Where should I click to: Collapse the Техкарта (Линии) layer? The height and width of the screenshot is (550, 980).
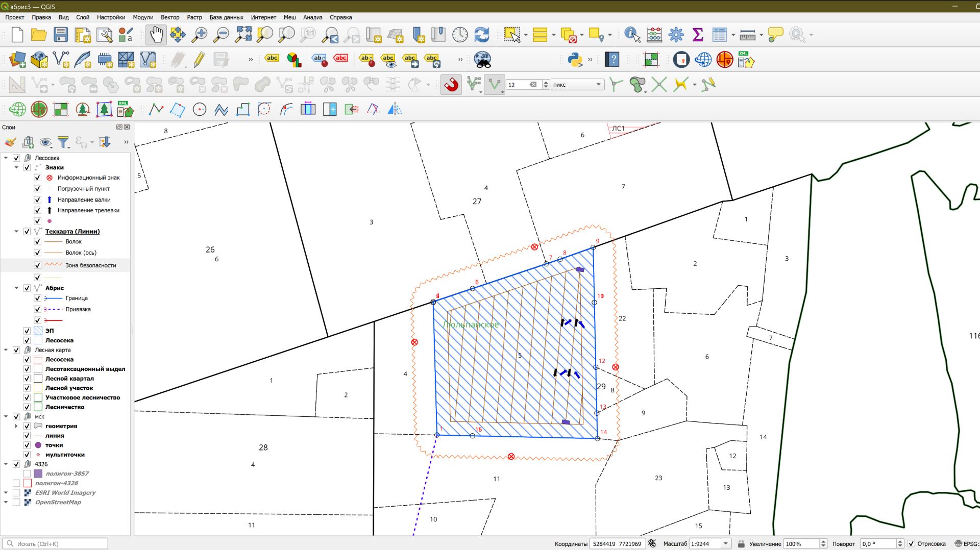16,231
